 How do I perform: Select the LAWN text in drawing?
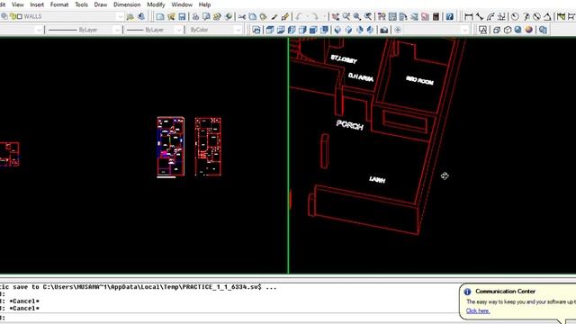click(377, 180)
